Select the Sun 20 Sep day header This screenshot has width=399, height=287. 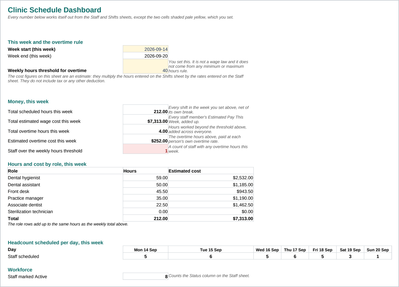(378, 250)
